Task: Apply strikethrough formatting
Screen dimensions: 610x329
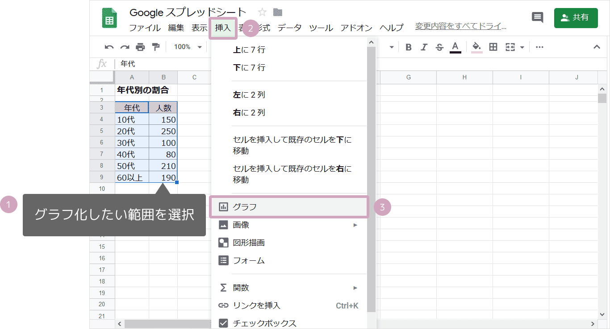Action: tap(439, 47)
